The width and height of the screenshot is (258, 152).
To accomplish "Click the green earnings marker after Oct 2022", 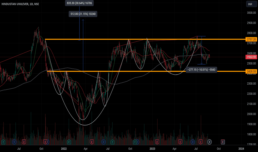I will 135,142.
